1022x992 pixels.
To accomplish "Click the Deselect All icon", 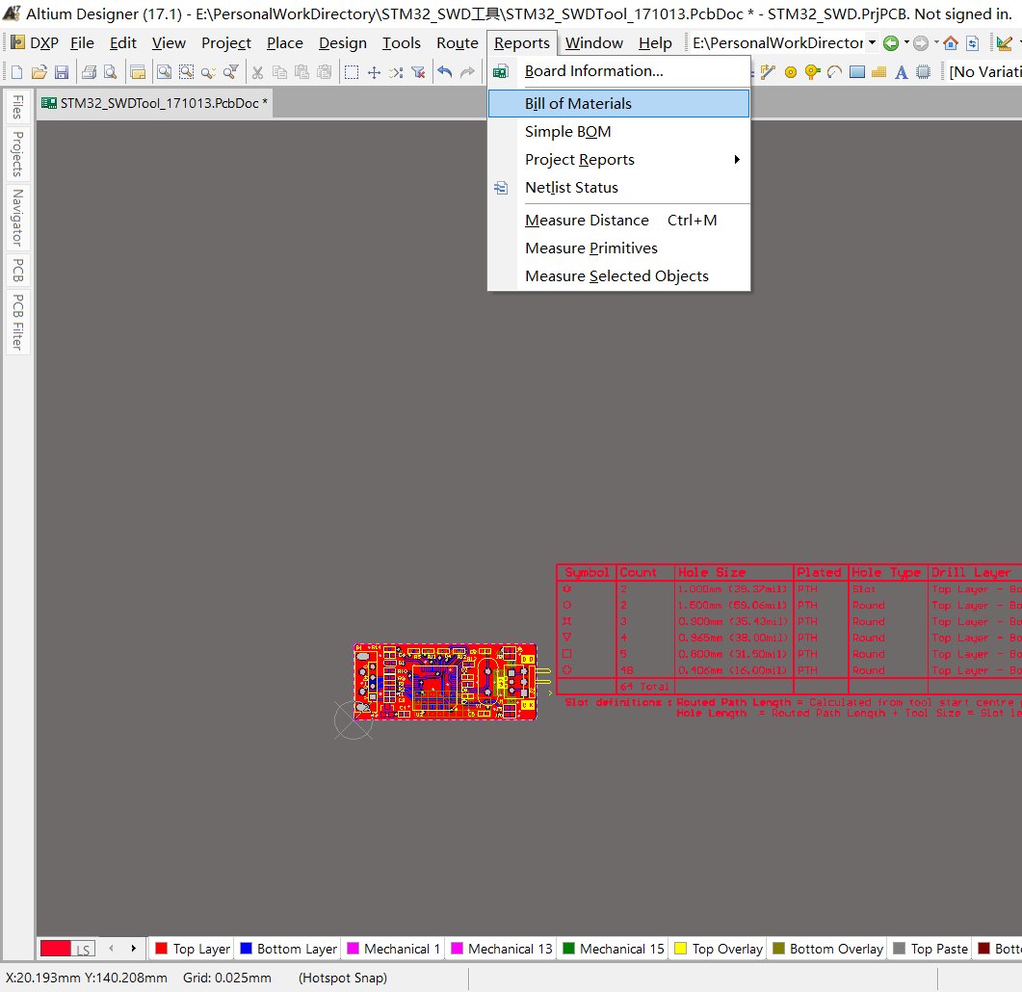I will point(396,72).
